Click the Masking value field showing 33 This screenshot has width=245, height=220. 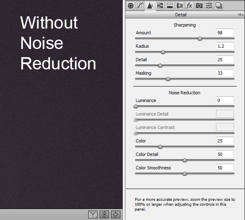225,73
